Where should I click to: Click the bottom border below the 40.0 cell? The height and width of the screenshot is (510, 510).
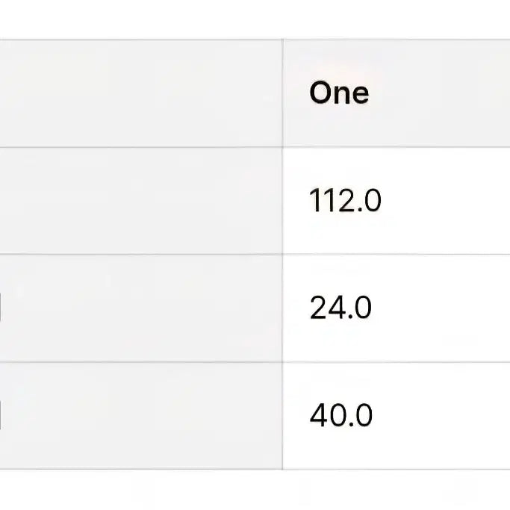click(396, 470)
